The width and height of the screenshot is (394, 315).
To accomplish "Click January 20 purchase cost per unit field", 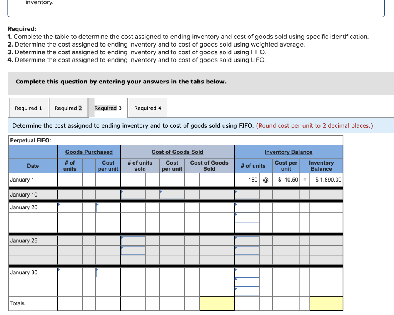I will click(108, 207).
